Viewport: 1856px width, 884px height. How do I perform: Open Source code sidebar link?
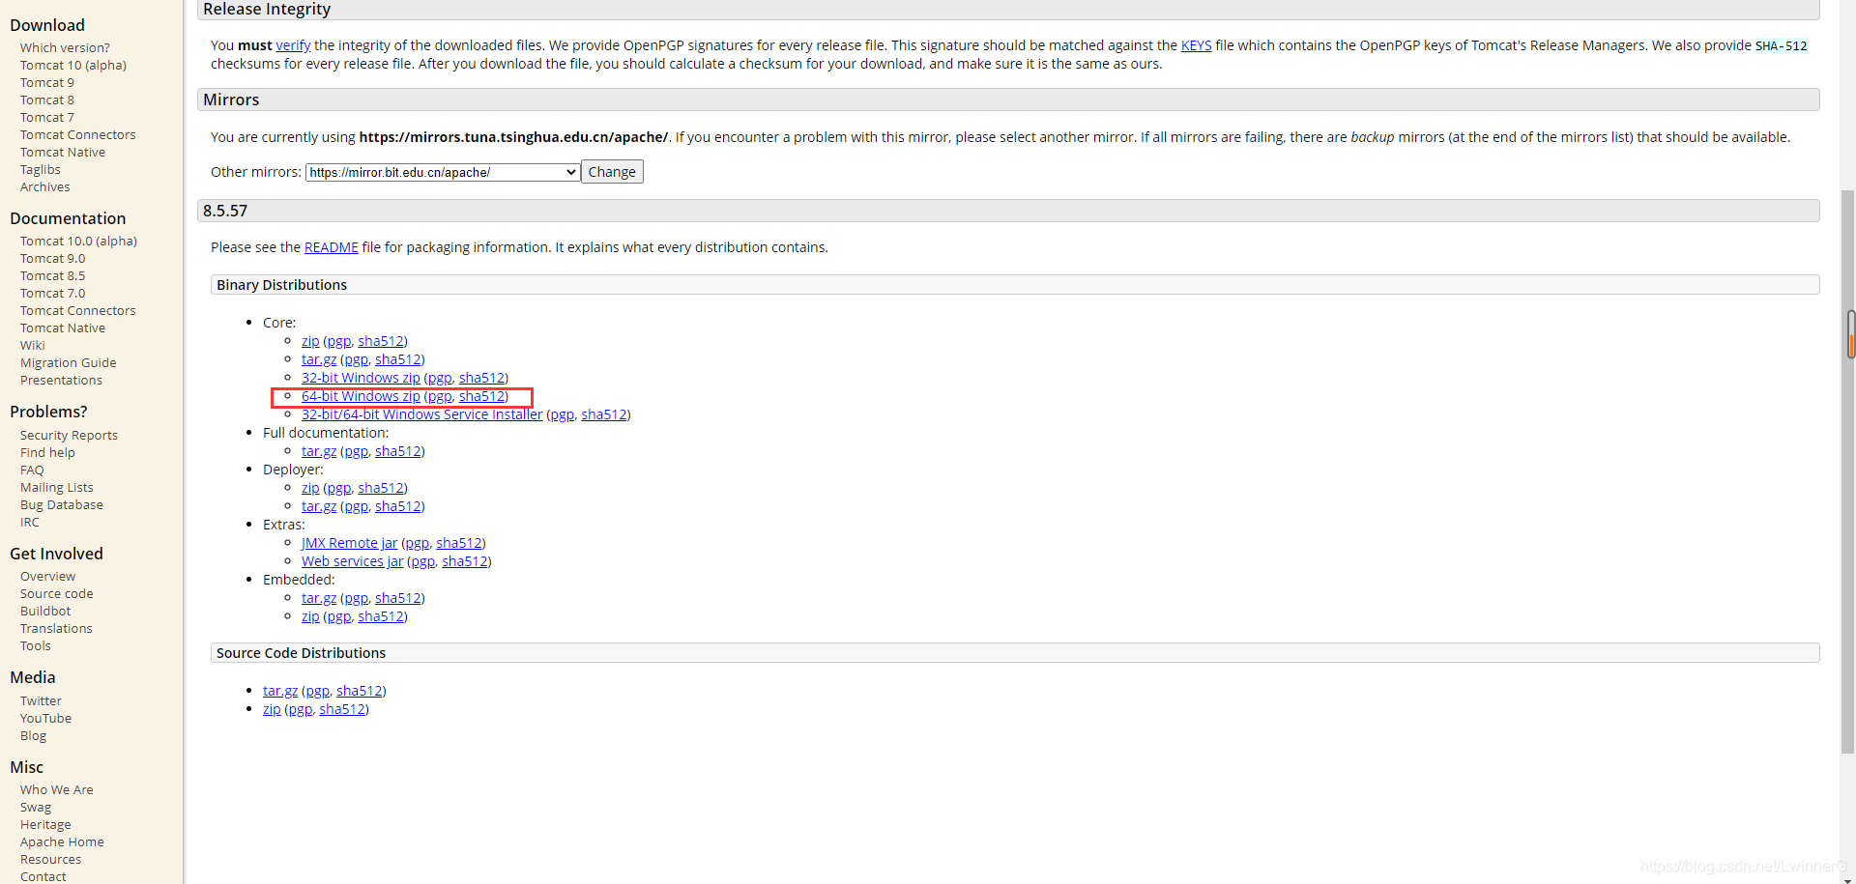(57, 594)
